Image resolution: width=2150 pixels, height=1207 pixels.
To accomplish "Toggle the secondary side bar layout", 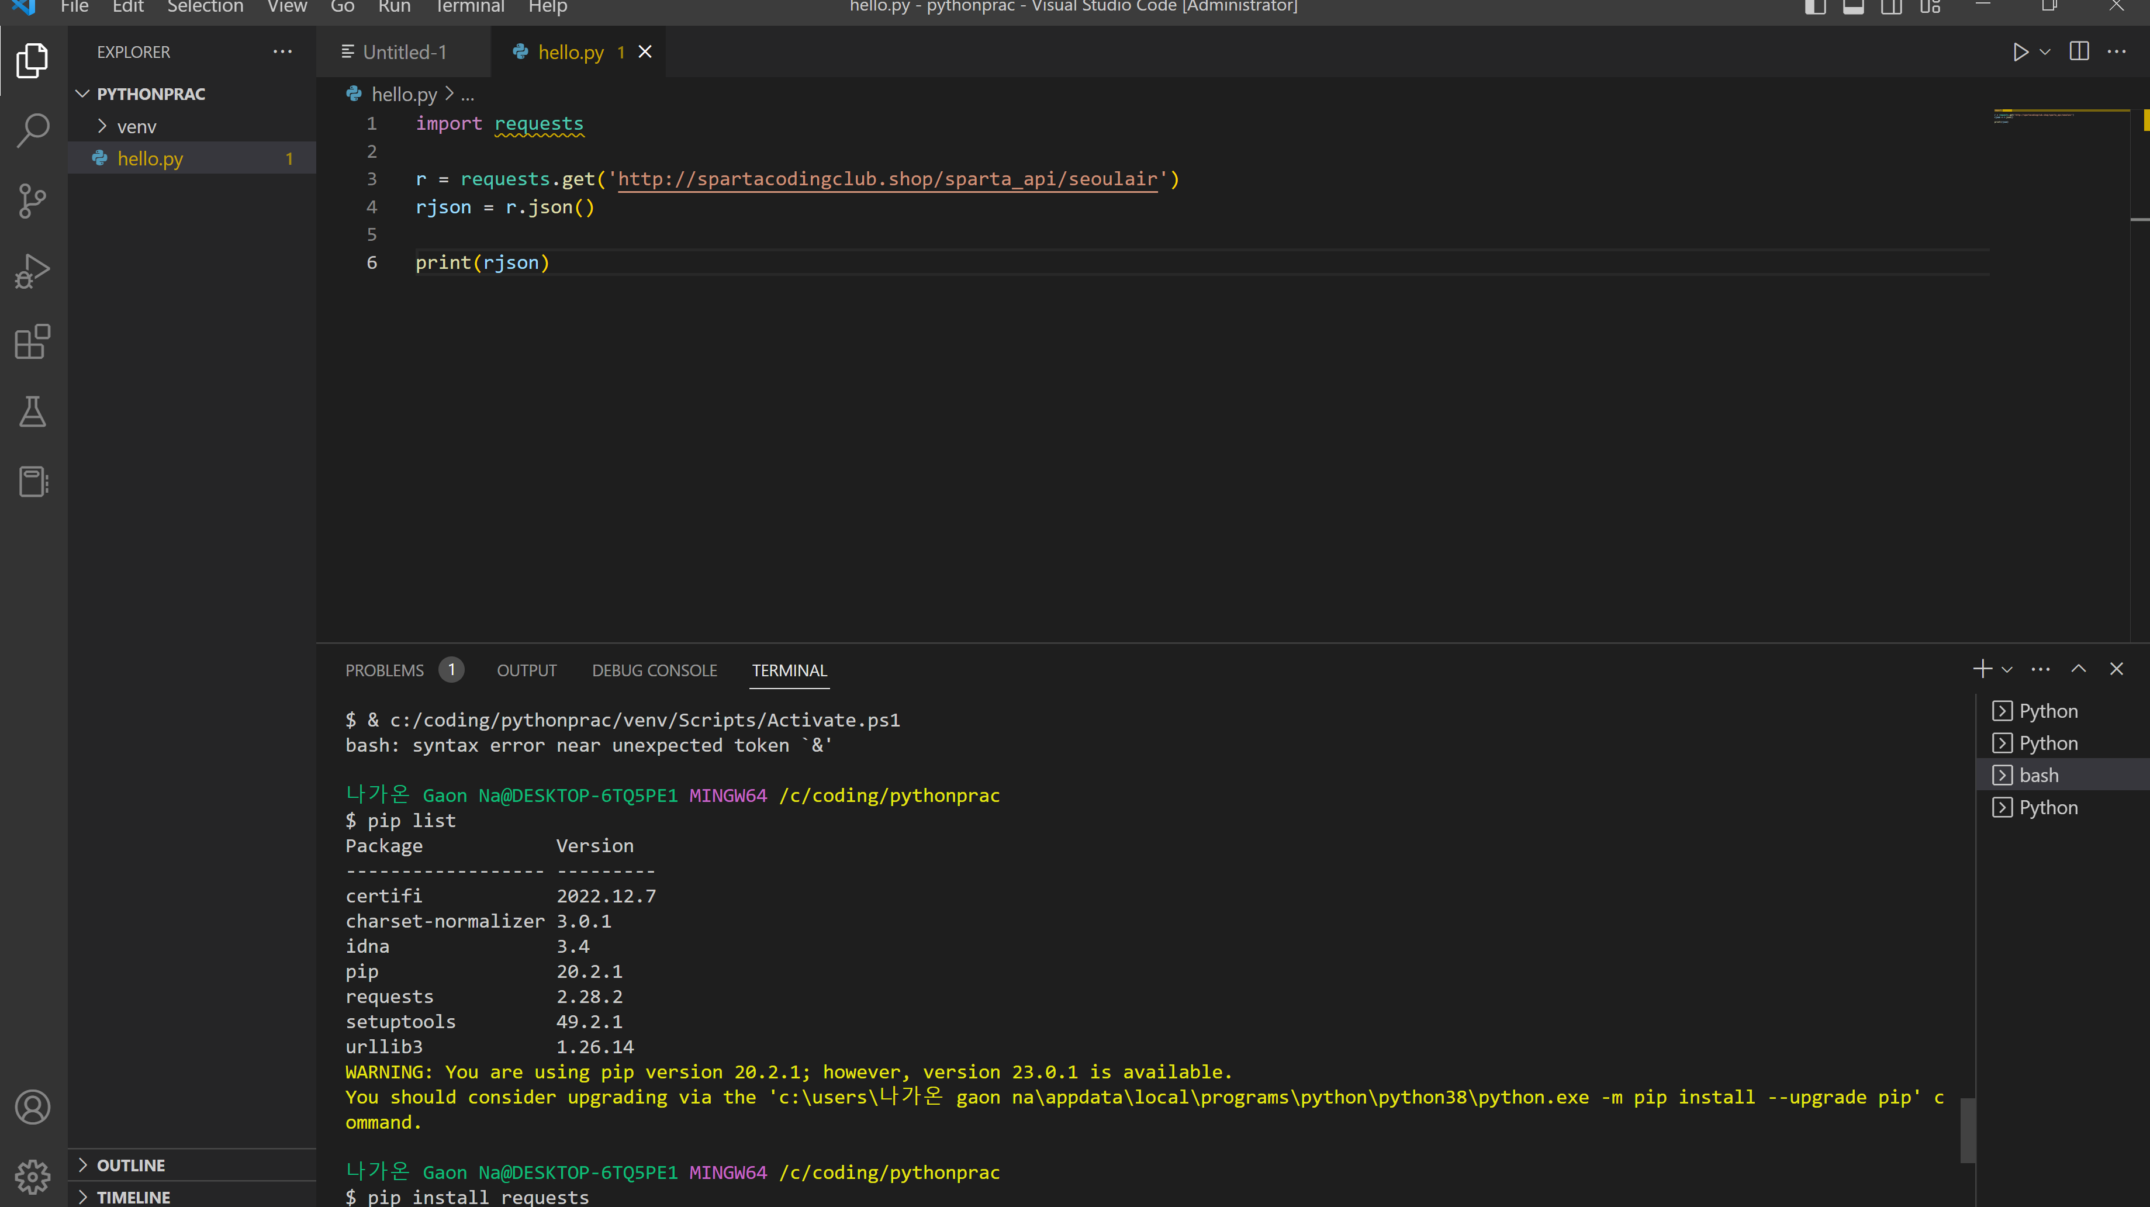I will pyautogui.click(x=1891, y=6).
